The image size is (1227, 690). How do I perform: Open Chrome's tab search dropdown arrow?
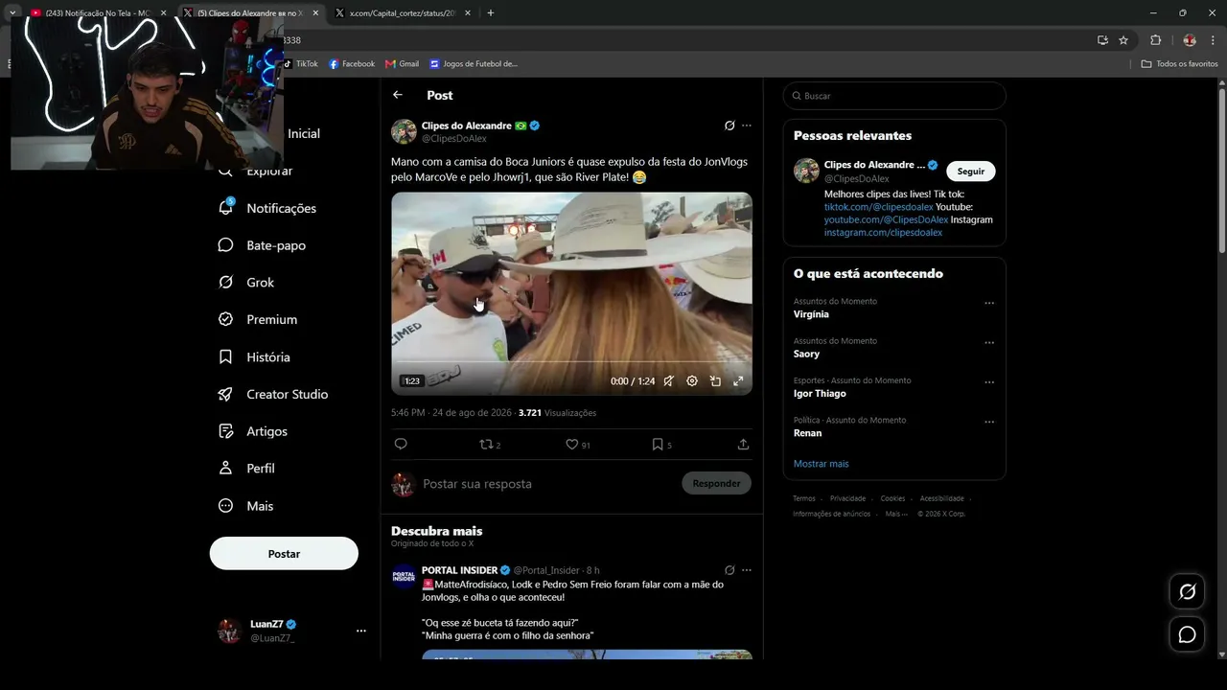point(12,12)
